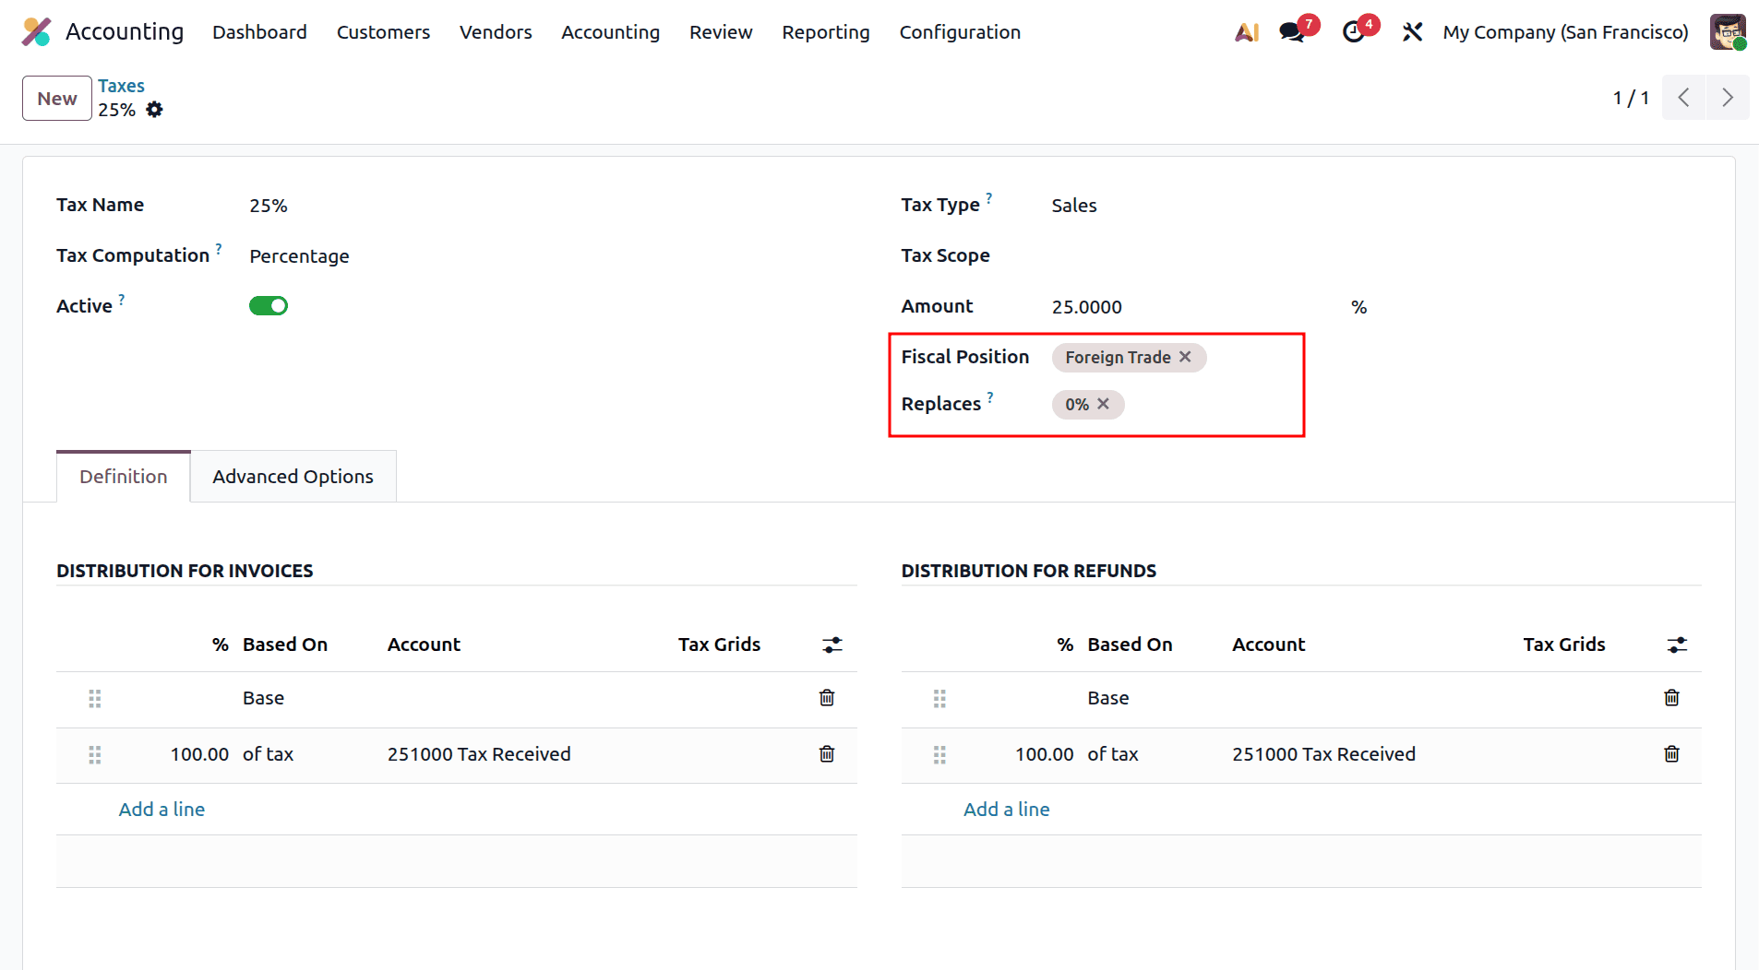Delete the of tax line in invoices
The image size is (1759, 970).
(827, 754)
